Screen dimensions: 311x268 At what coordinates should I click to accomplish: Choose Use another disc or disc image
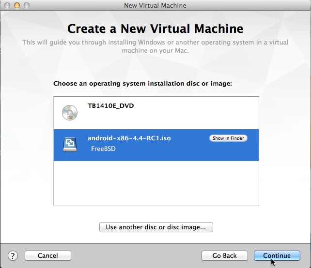156,227
